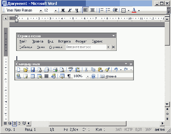Align text left

click(85, 10)
